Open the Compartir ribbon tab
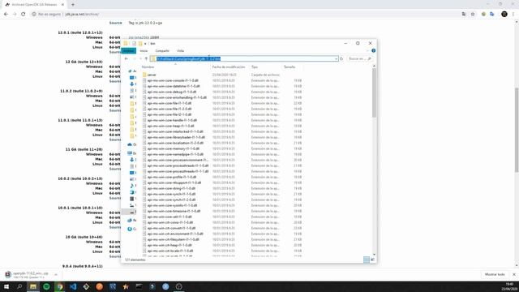Screen dimensions: 519x292 pyautogui.click(x=162, y=50)
